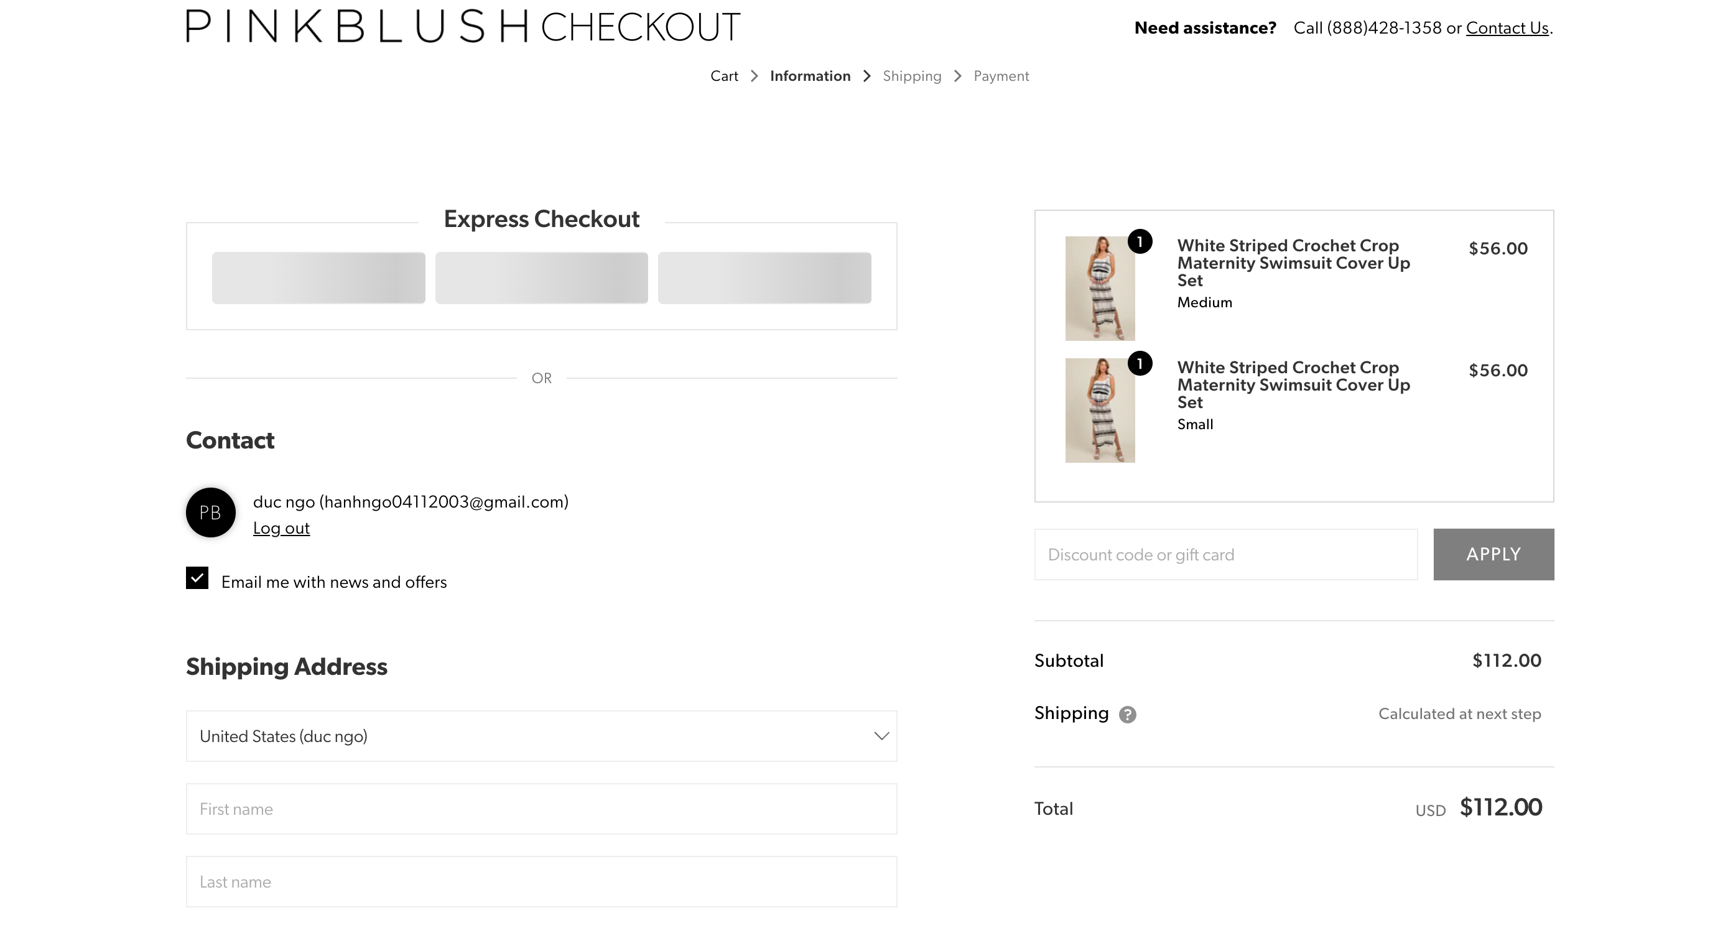
Task: Go to the Cart breadcrumb step
Action: (724, 77)
